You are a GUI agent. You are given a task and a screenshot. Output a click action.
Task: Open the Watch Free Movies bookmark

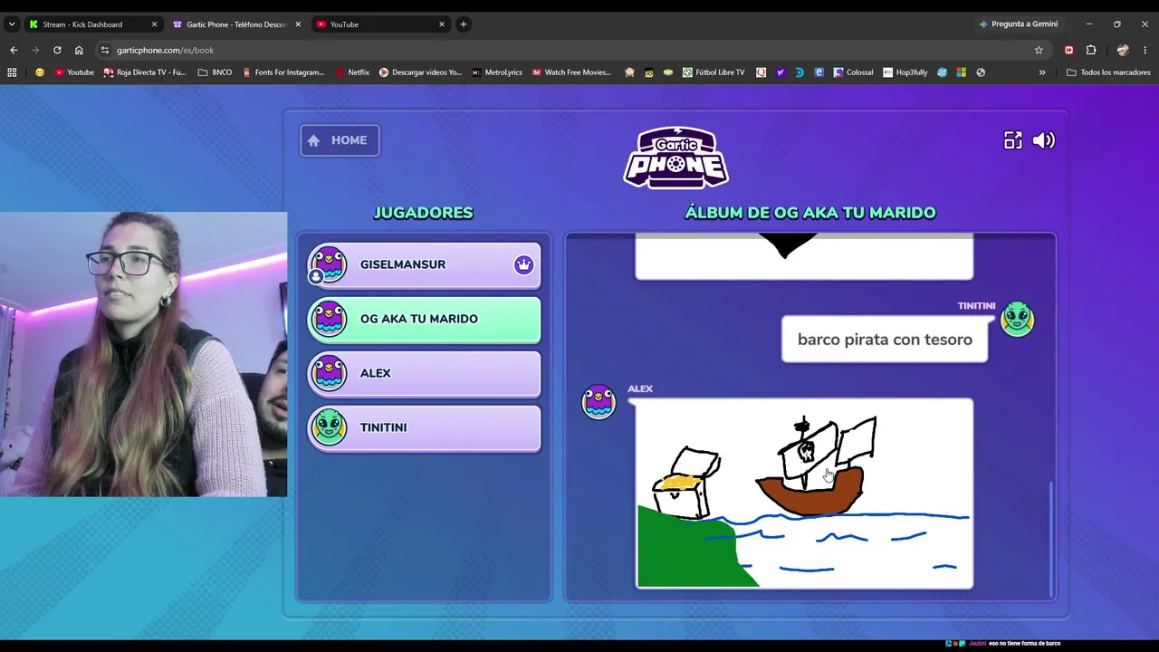(571, 72)
